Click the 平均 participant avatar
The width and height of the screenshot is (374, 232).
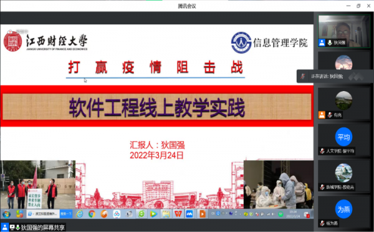(343, 137)
